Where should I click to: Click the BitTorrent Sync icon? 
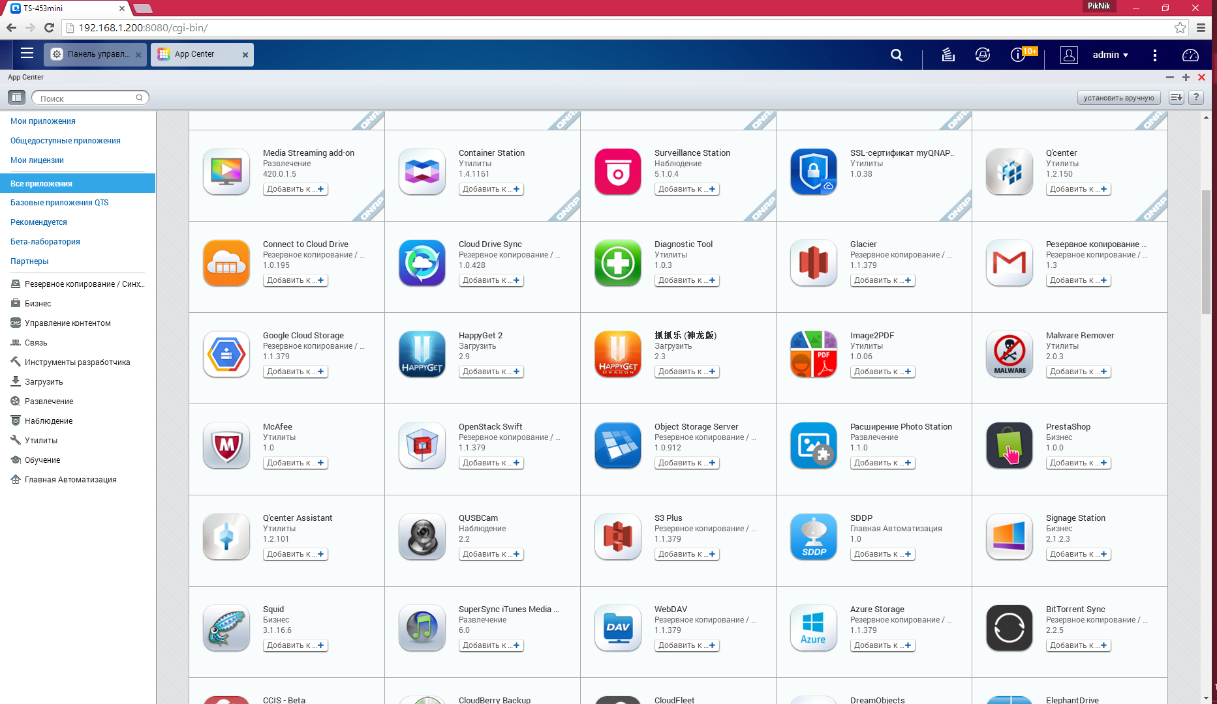tap(1009, 628)
